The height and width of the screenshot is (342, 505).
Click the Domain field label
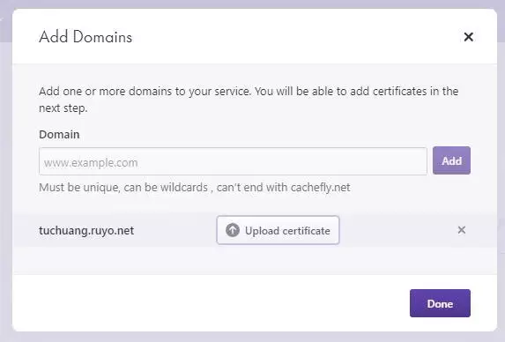pos(59,134)
